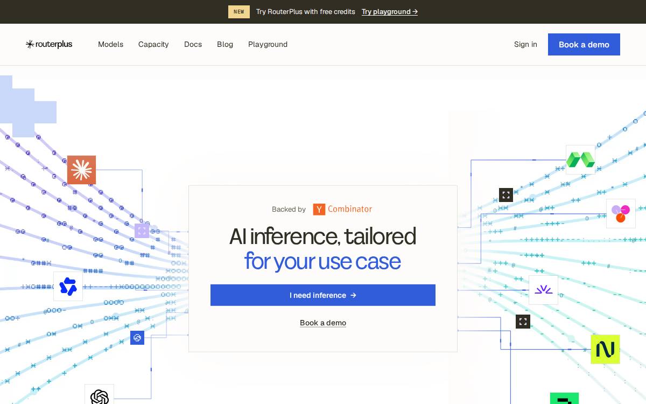Screen dimensions: 646x404
Task: Open Playground from the navbar
Action: point(268,44)
